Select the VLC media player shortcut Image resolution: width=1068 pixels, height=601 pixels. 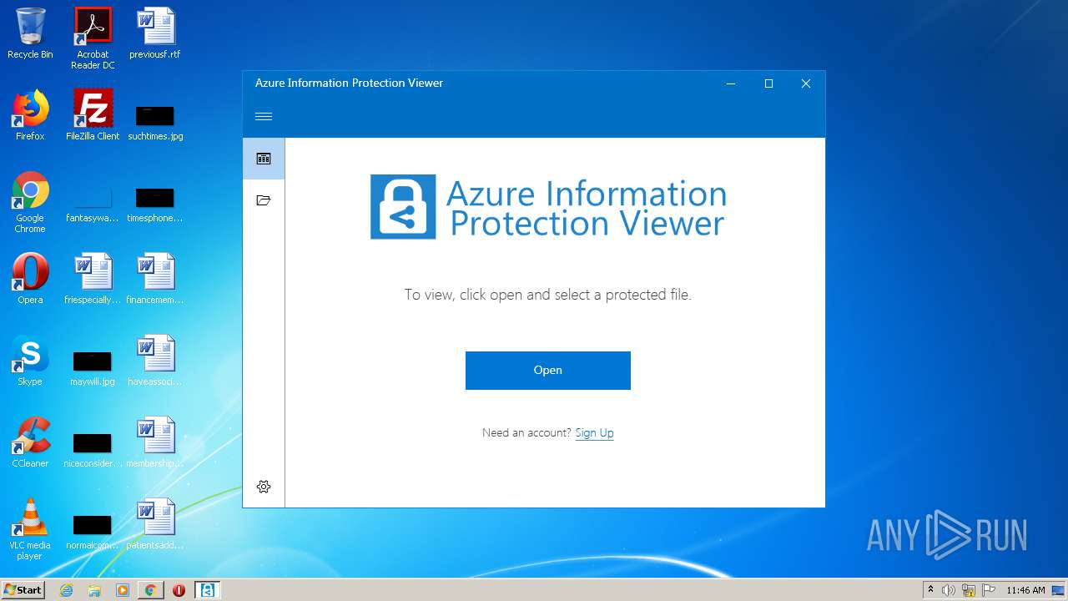(30, 530)
